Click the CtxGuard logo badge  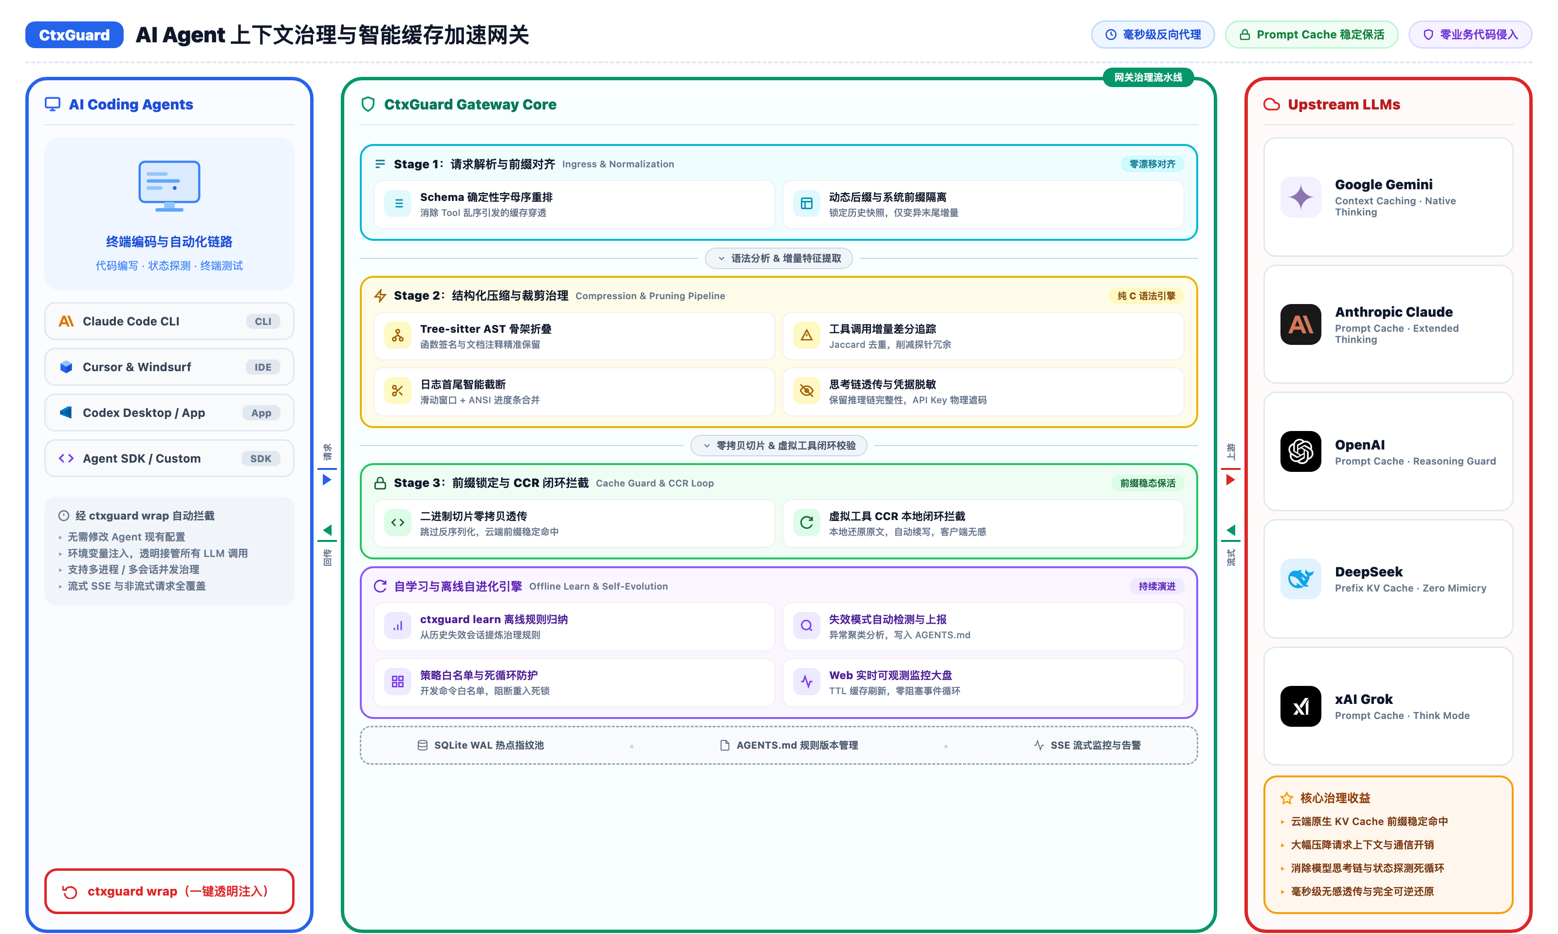click(74, 35)
